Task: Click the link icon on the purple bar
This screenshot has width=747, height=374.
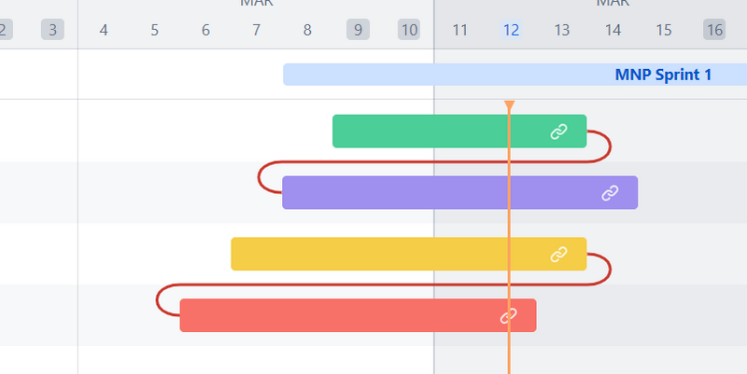Action: click(x=610, y=193)
